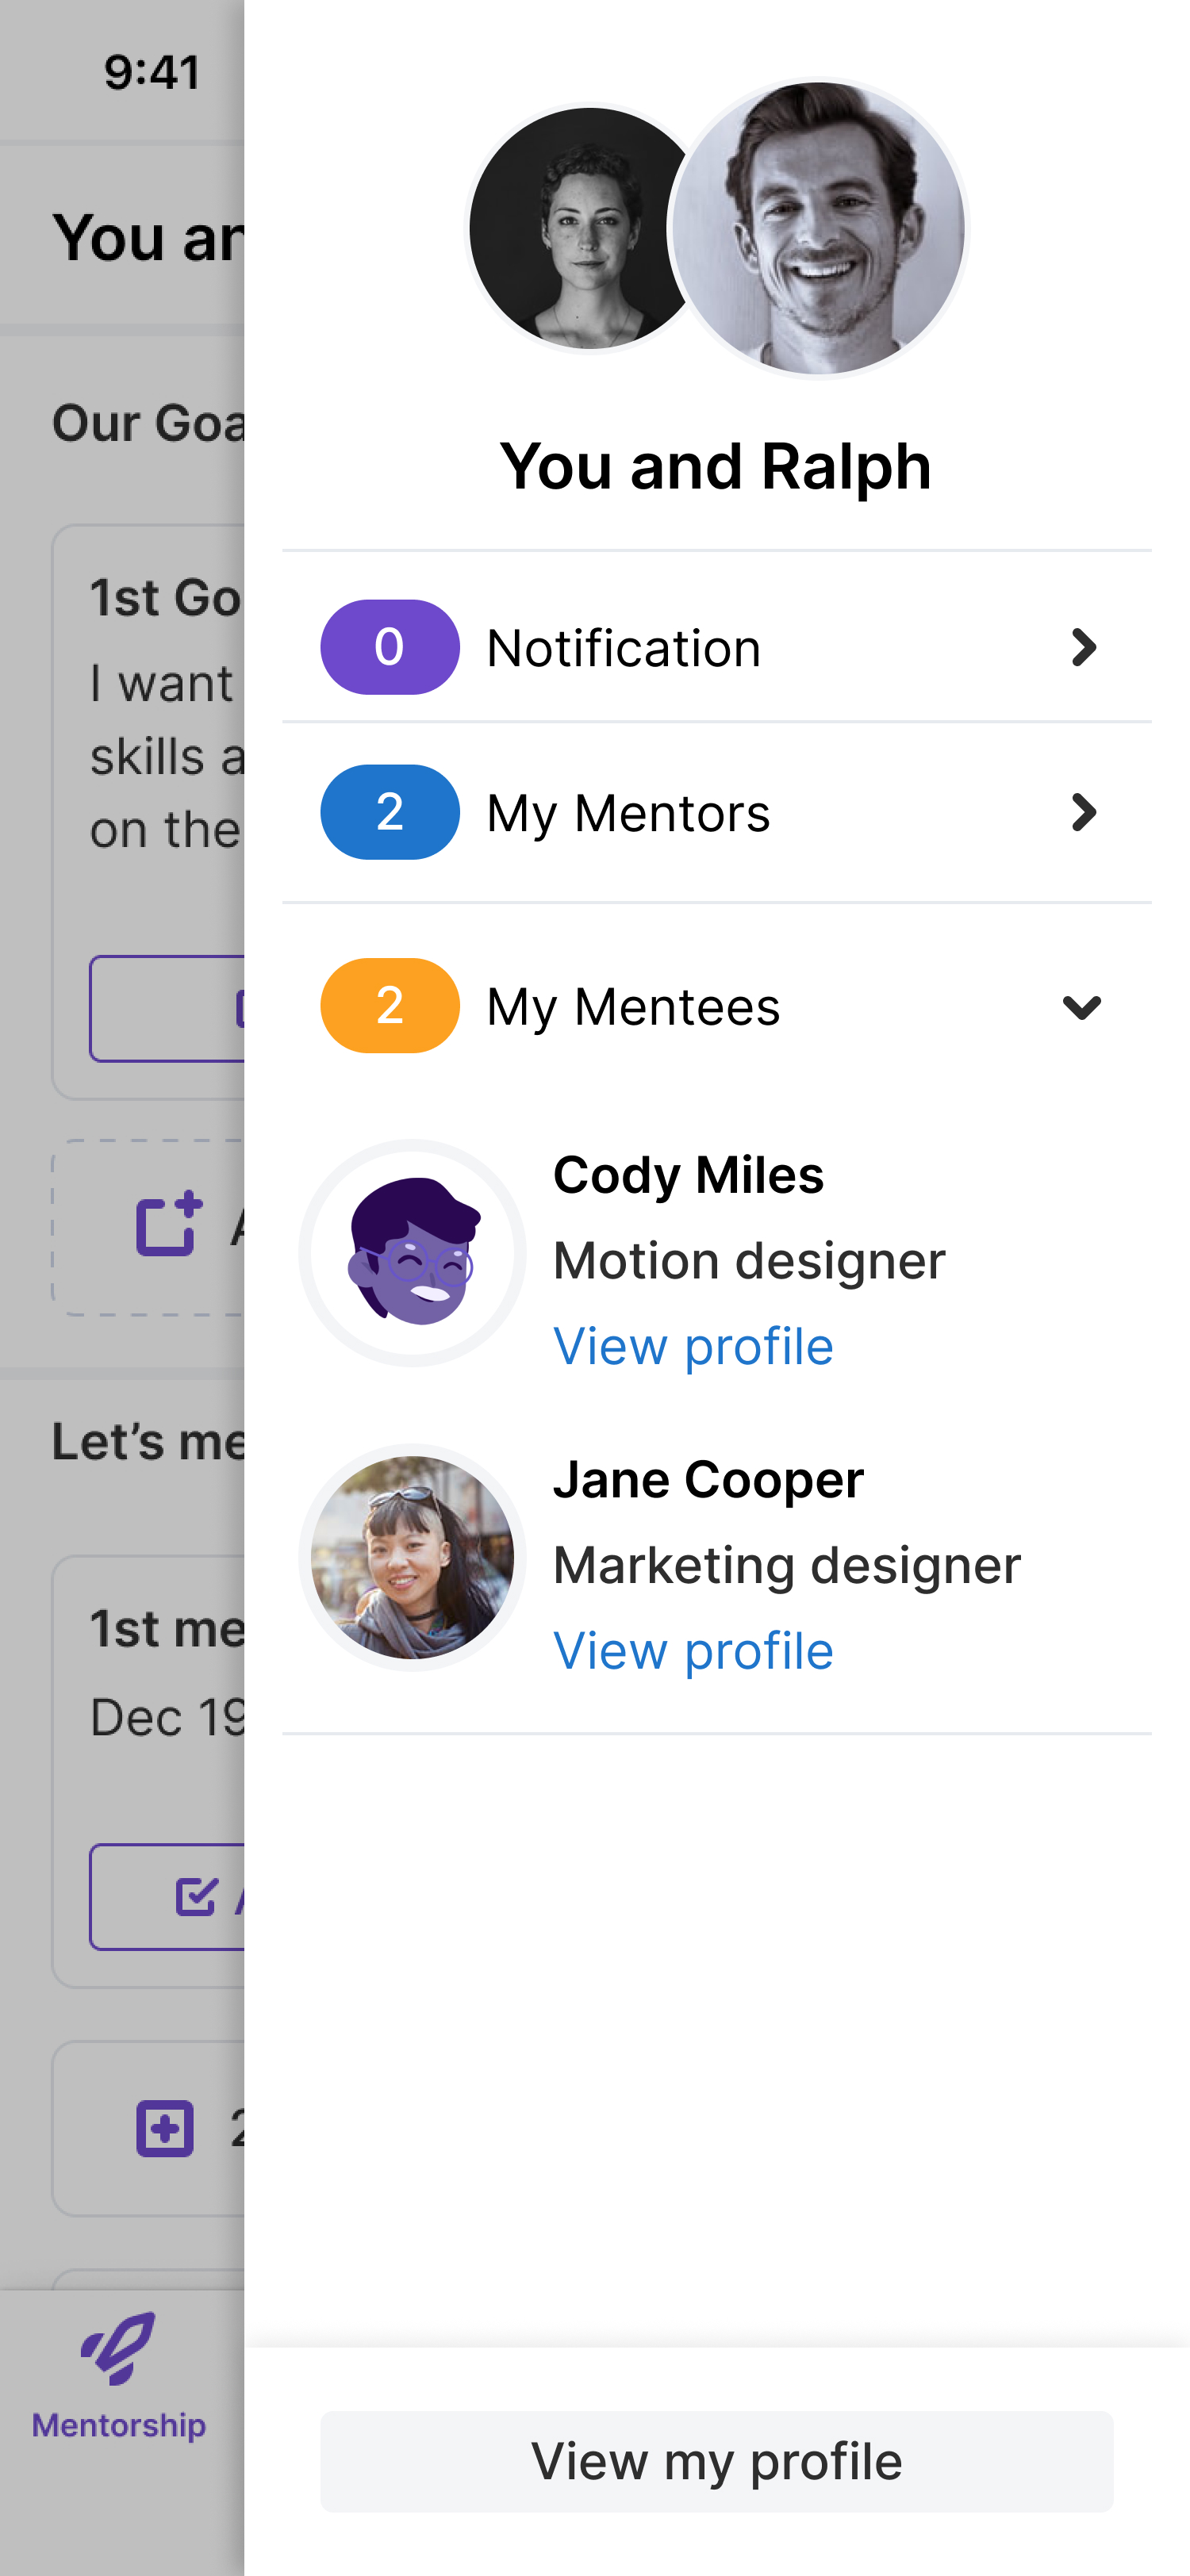Open Notification chevron arrow
Image resolution: width=1190 pixels, height=2576 pixels.
[1083, 647]
